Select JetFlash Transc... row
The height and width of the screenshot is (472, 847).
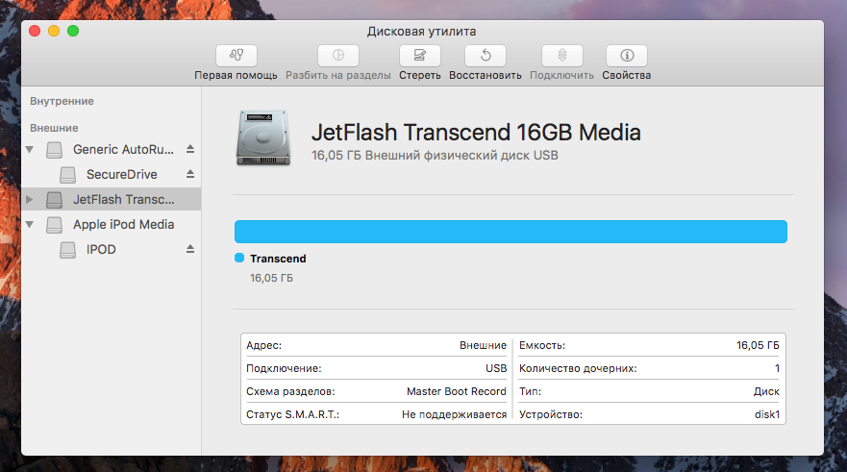pyautogui.click(x=112, y=199)
